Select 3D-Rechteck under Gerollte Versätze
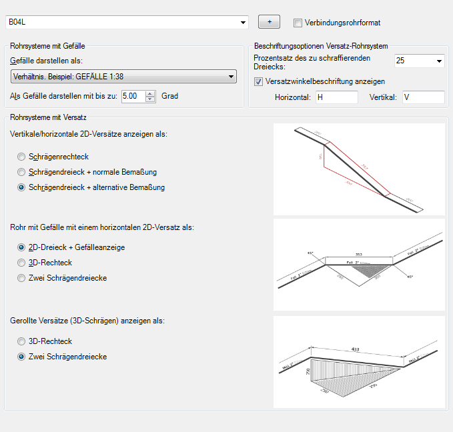Screen dimensions: 453x432 (21, 341)
